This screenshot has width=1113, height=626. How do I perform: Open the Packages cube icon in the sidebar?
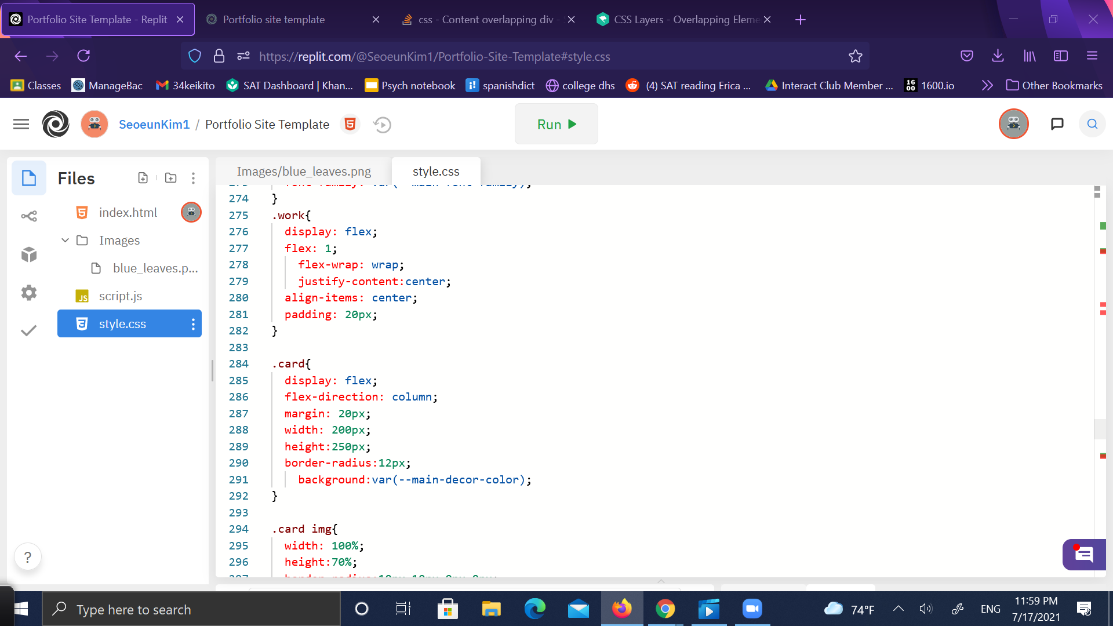[29, 254]
